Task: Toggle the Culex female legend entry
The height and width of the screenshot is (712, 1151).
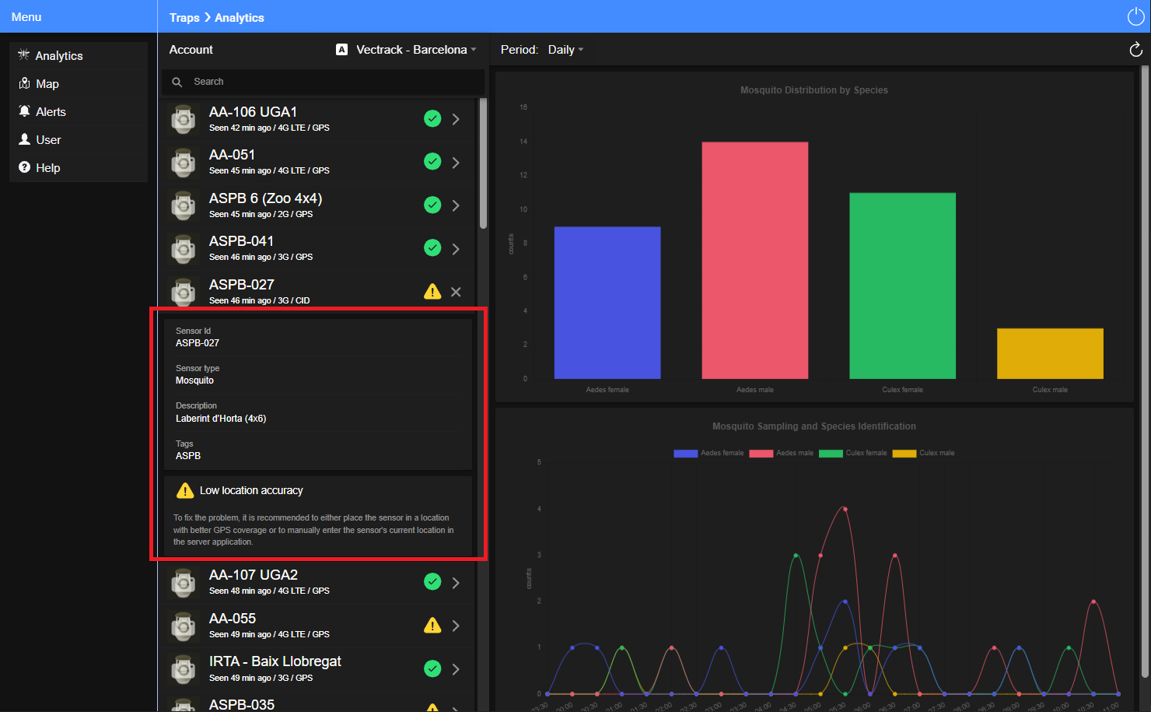Action: [853, 453]
